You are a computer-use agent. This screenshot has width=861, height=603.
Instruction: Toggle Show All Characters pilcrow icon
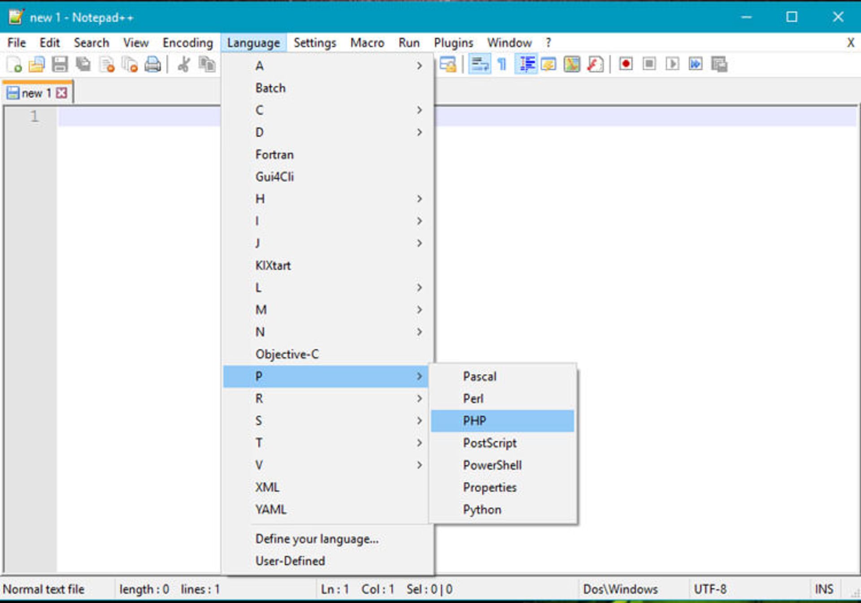(x=502, y=65)
